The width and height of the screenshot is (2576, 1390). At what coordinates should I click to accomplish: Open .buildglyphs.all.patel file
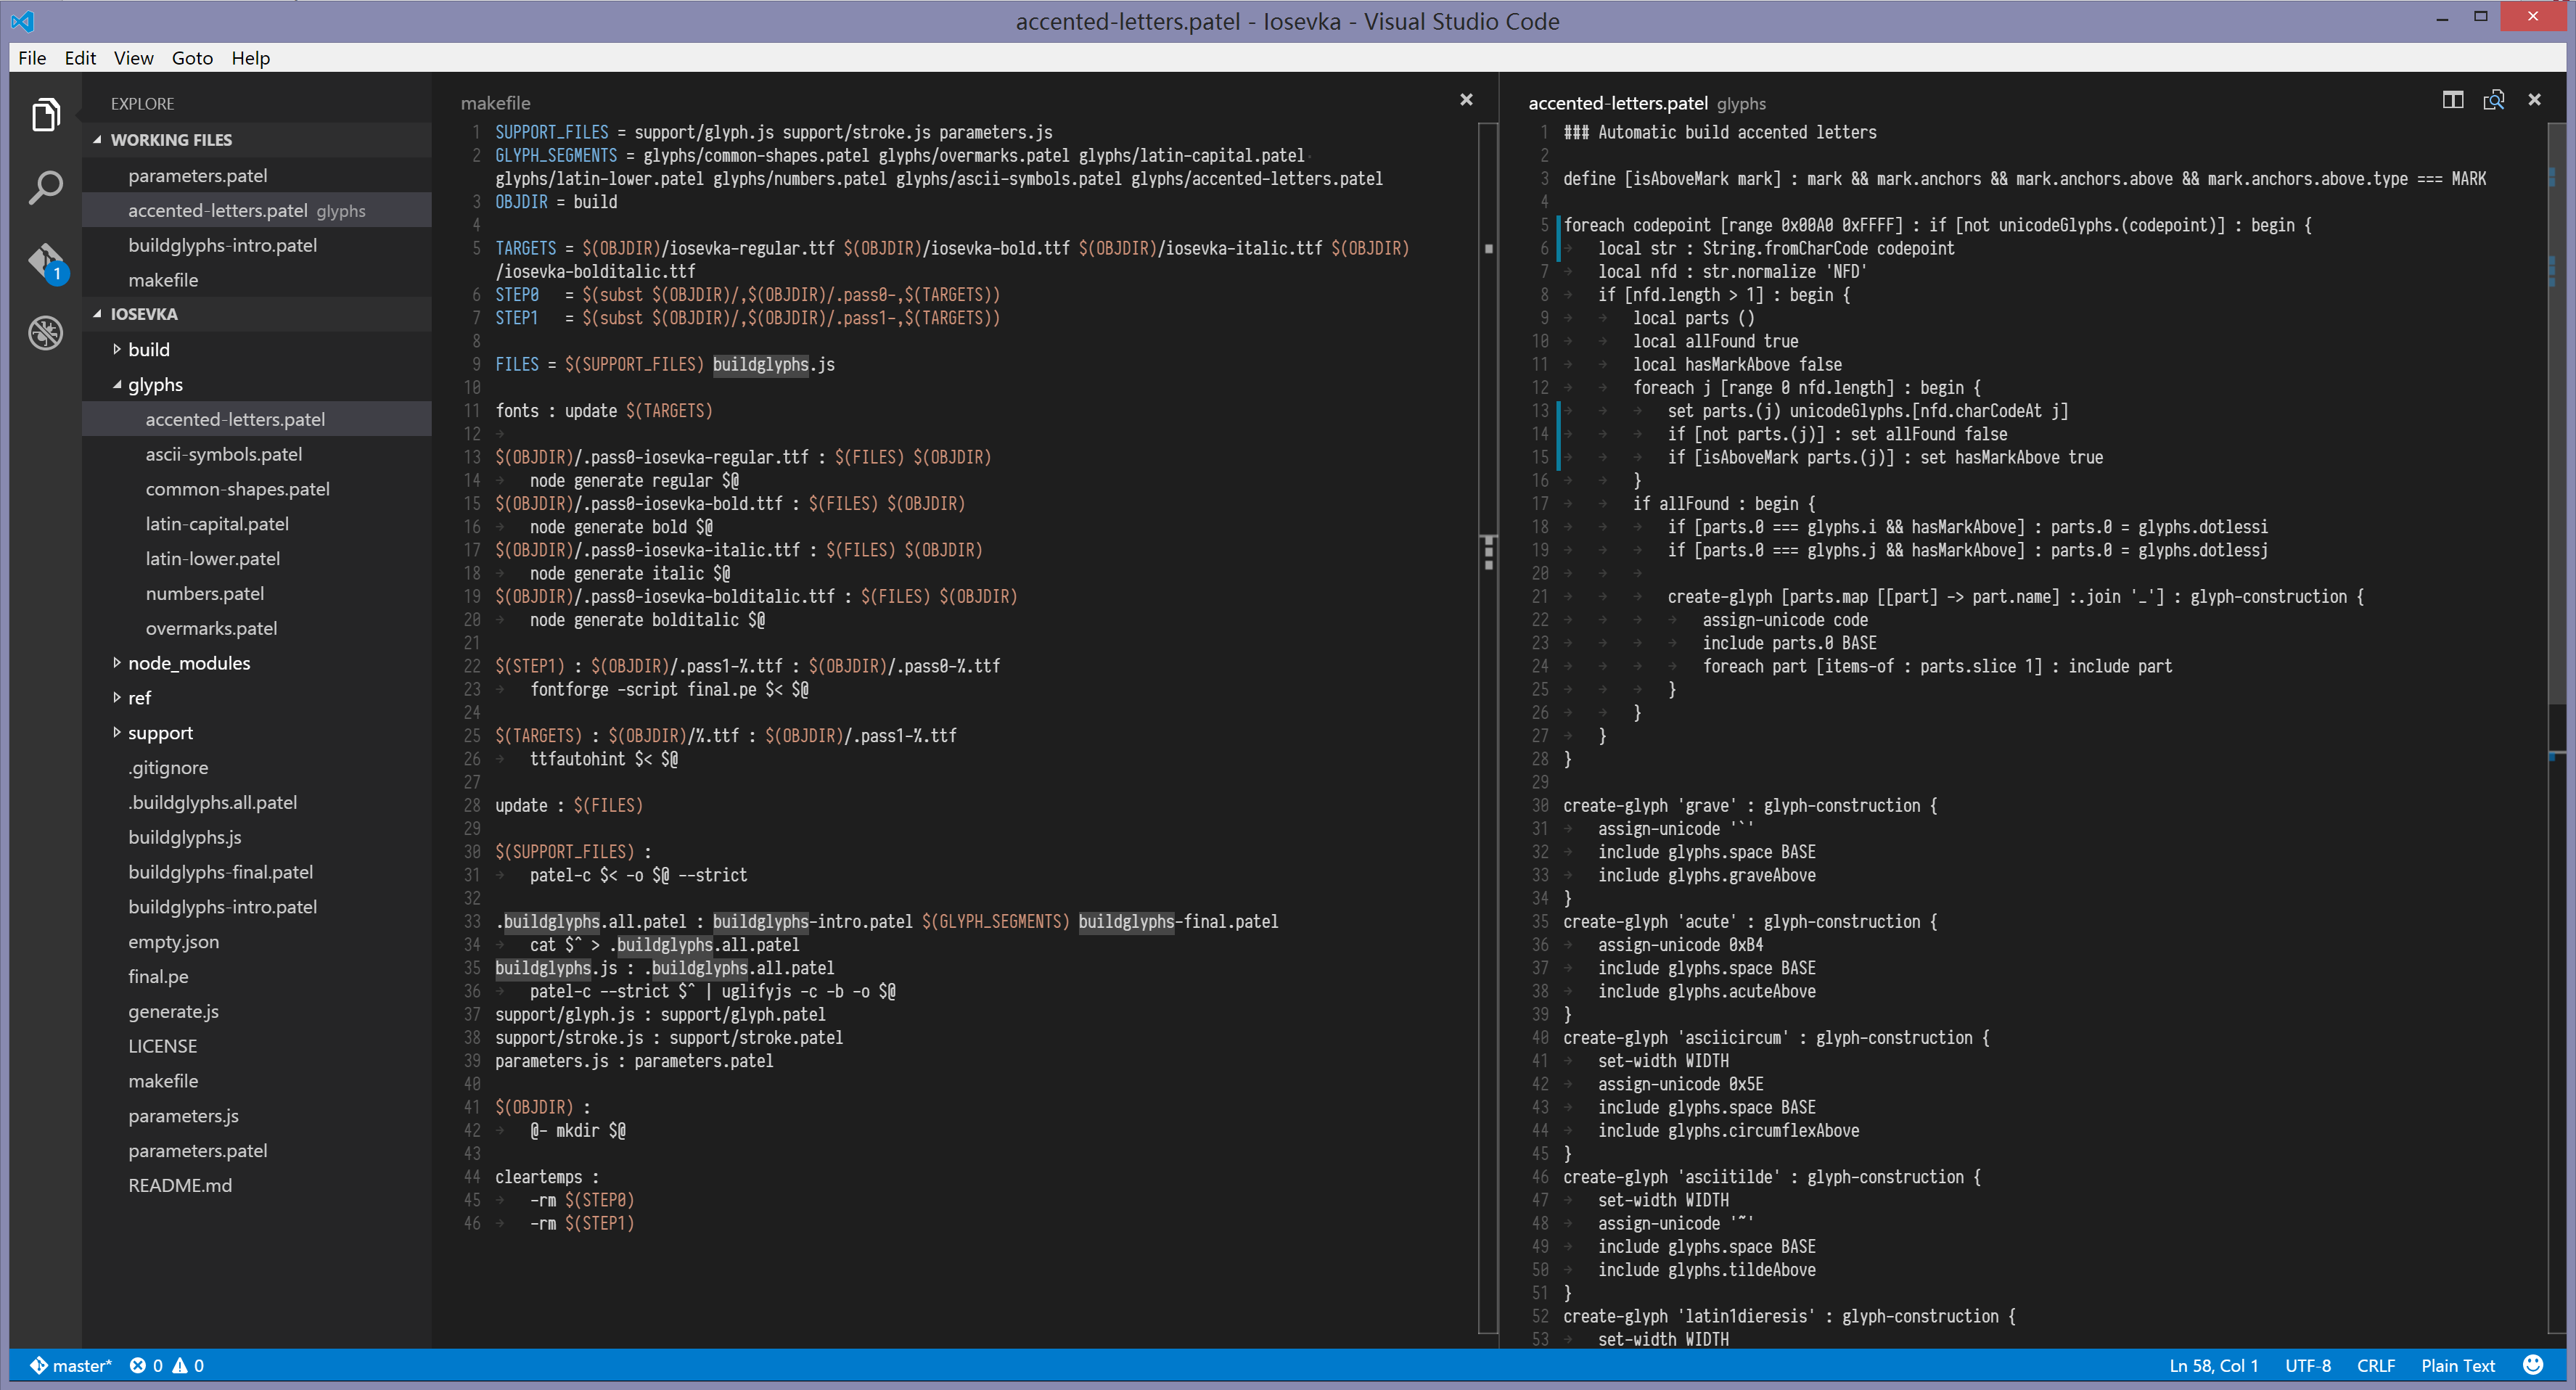(257, 802)
